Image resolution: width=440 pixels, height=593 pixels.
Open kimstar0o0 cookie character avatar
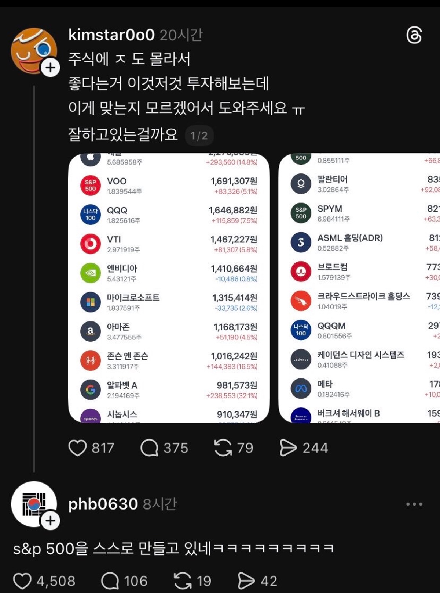(x=34, y=51)
